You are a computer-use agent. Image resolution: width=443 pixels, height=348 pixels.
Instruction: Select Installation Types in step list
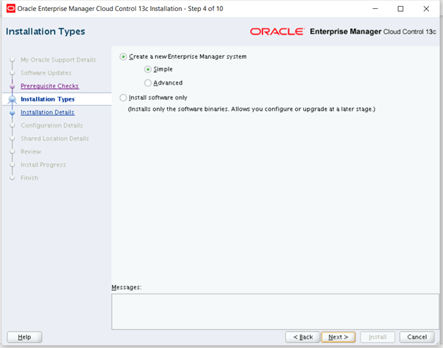pyautogui.click(x=47, y=99)
